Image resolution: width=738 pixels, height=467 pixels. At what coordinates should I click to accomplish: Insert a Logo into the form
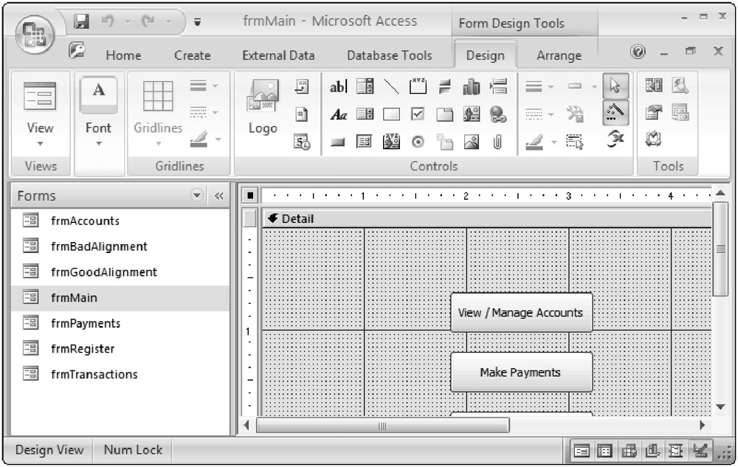coord(263,111)
